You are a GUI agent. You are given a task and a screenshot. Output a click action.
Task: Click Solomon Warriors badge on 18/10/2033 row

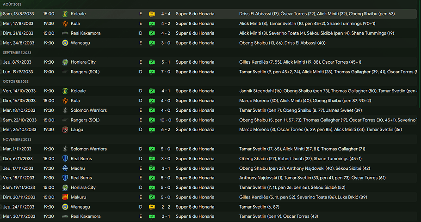pyautogui.click(x=65, y=110)
